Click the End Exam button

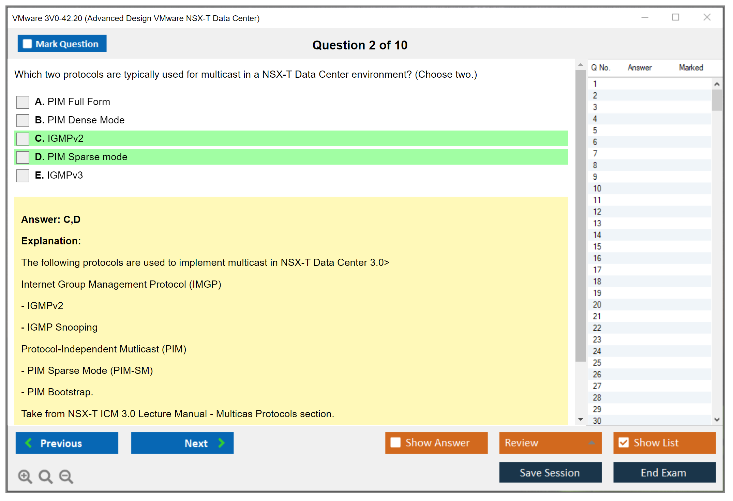pos(664,473)
